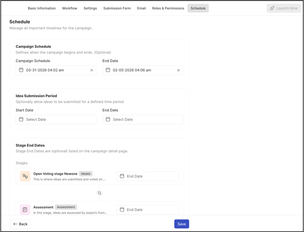Go Back to the previous step
Viewport: 304px width, 232px height.
[x=20, y=224]
